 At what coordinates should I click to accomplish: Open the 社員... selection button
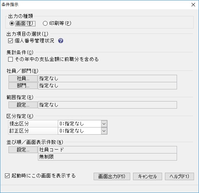23,78
